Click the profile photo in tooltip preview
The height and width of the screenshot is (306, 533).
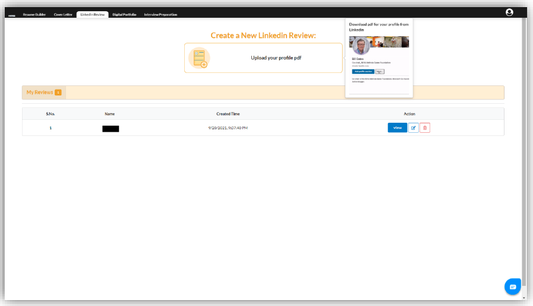pos(359,46)
